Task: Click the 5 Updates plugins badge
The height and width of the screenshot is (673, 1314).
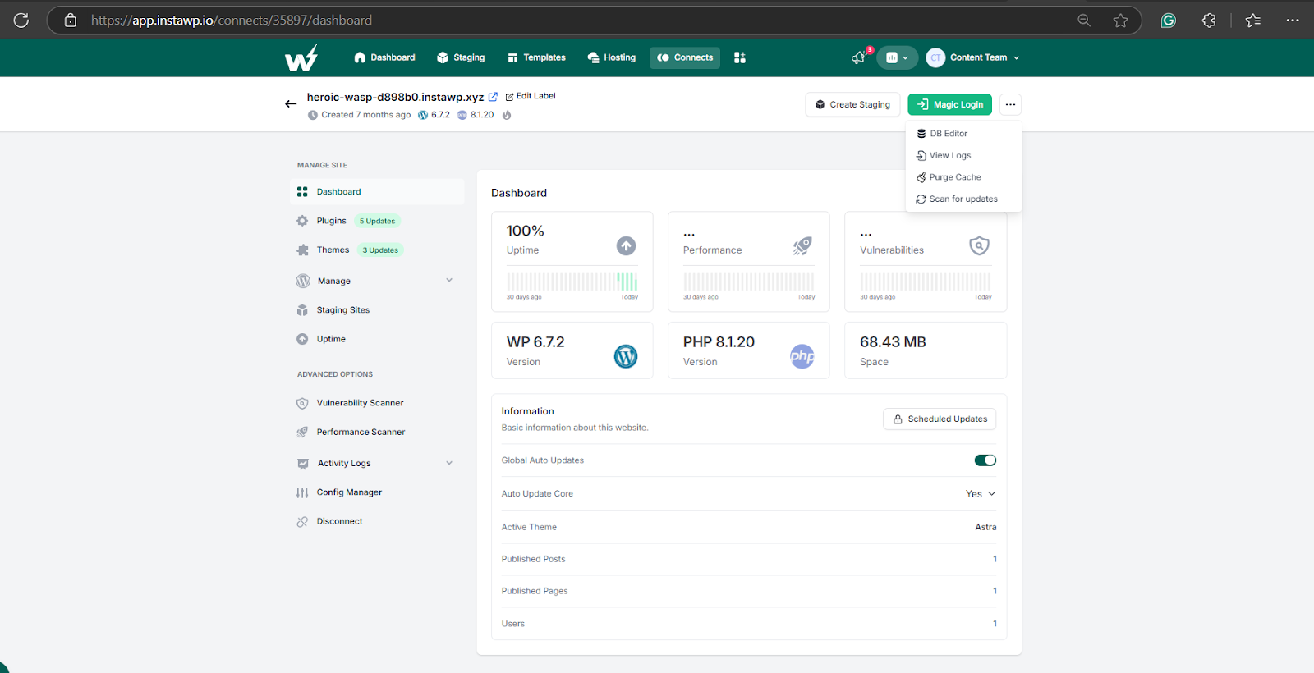Action: tap(378, 221)
